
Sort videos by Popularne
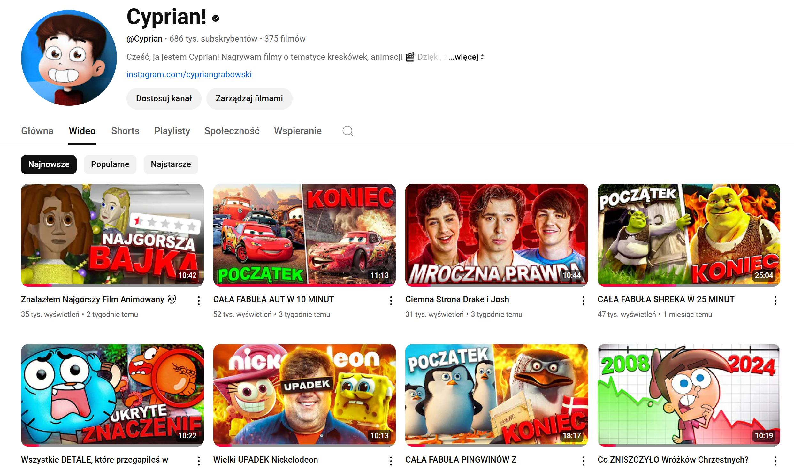tap(110, 165)
